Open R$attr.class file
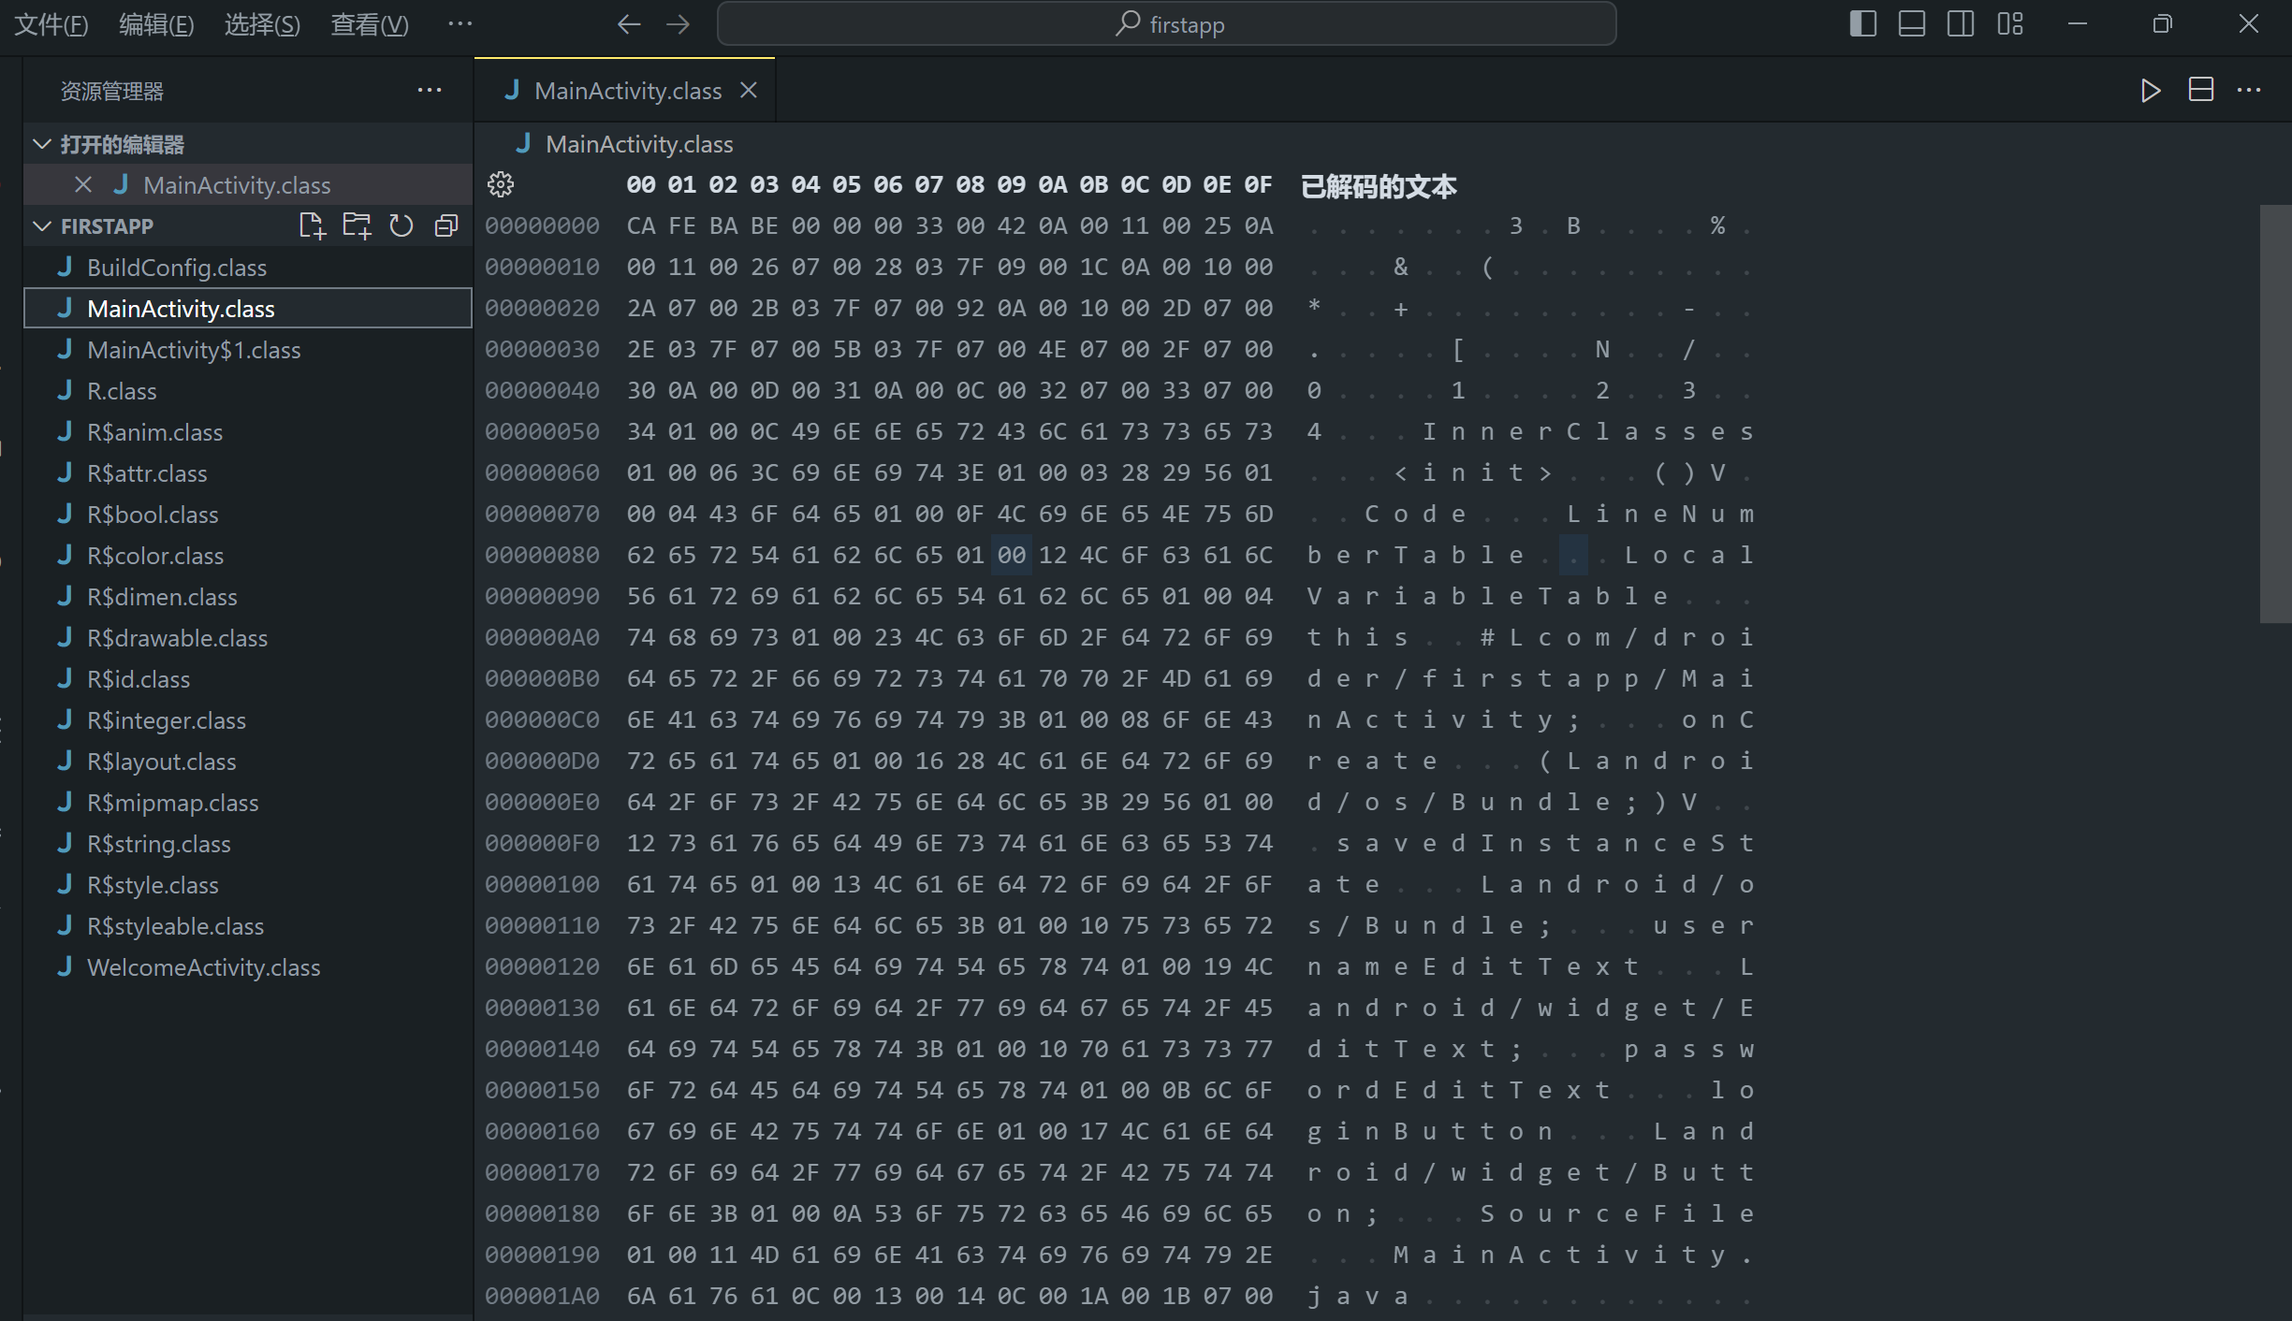 [248, 473]
